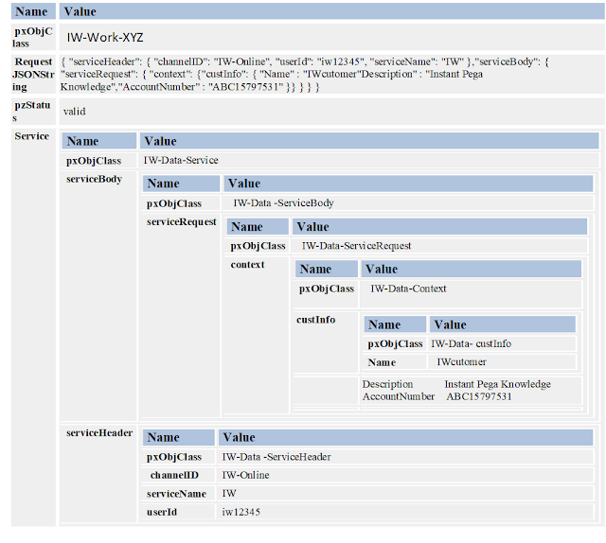Click the serviceHeader property label
Image resolution: width=606 pixels, height=543 pixels.
tap(99, 433)
